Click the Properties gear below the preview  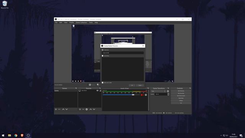90,85
